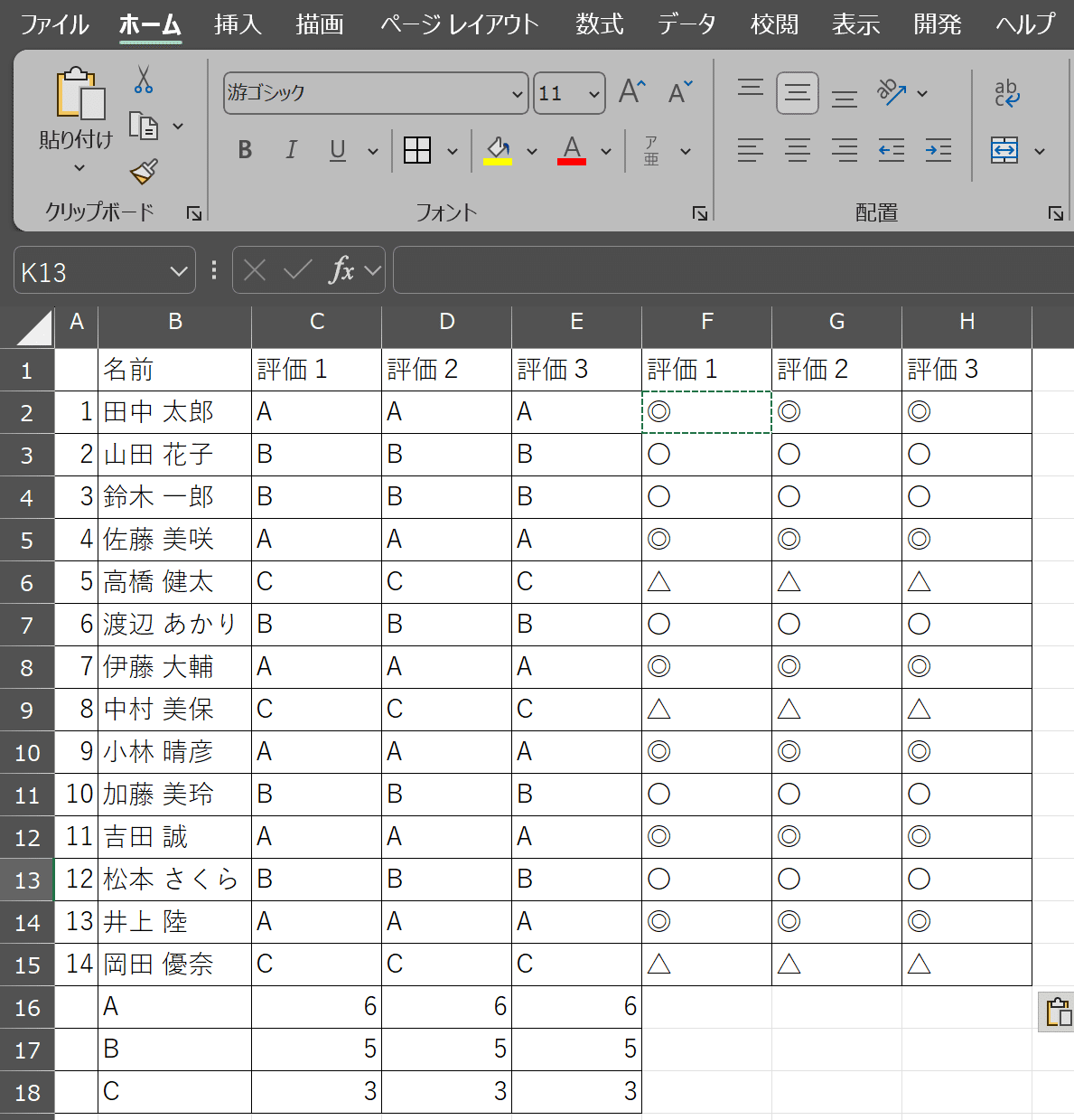Expand the text orientation dropdown arrow
This screenshot has width=1074, height=1120.
[922, 93]
